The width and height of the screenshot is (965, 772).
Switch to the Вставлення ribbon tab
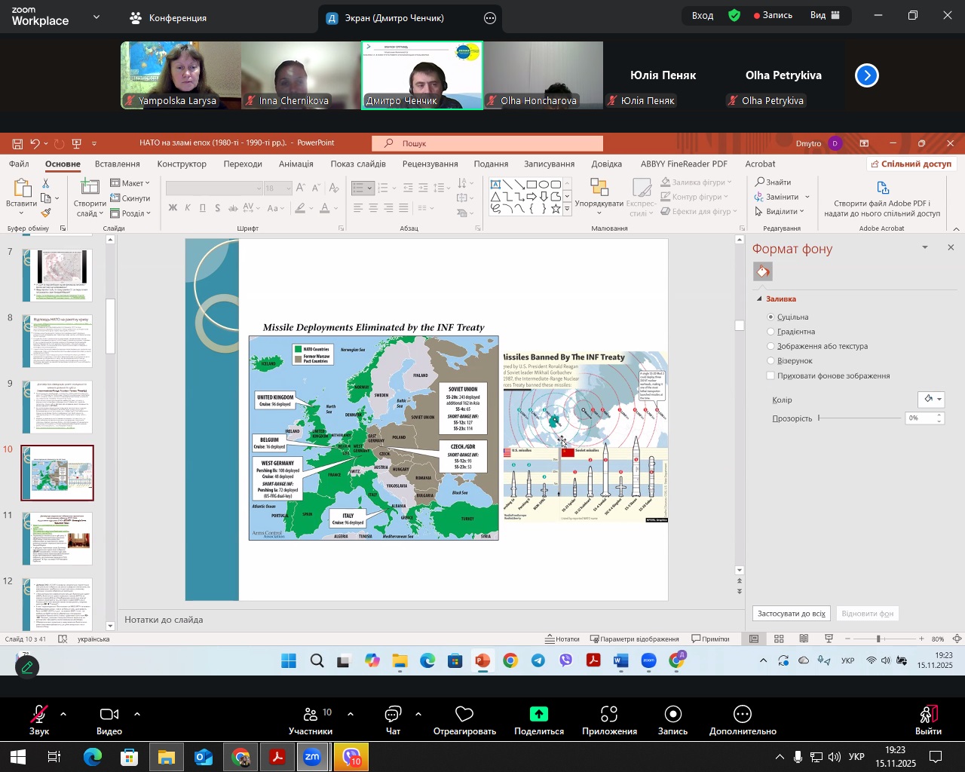point(118,164)
